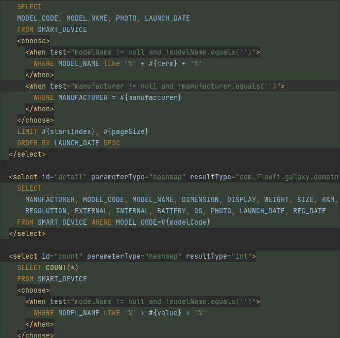Click the line starting with RESOLUTION, EXTERNAL

pyautogui.click(x=176, y=211)
